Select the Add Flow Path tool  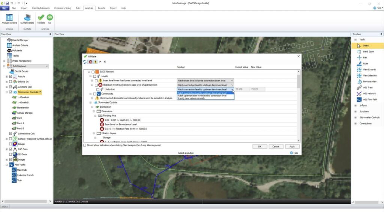click(x=370, y=99)
